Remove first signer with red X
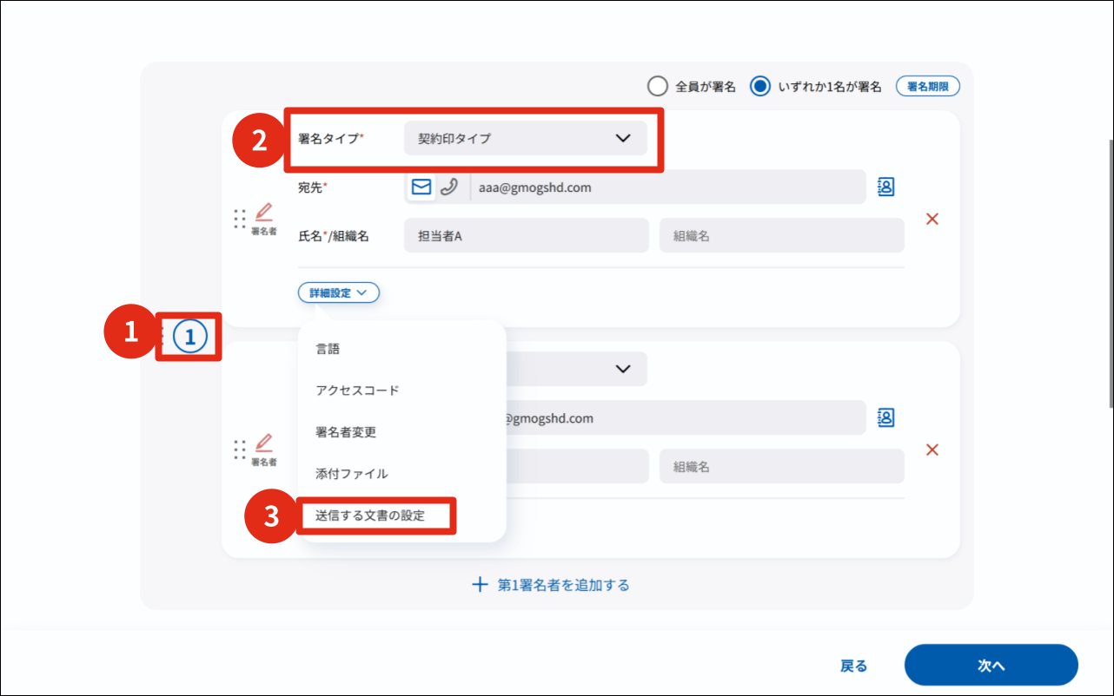1114x696 pixels. tap(932, 219)
